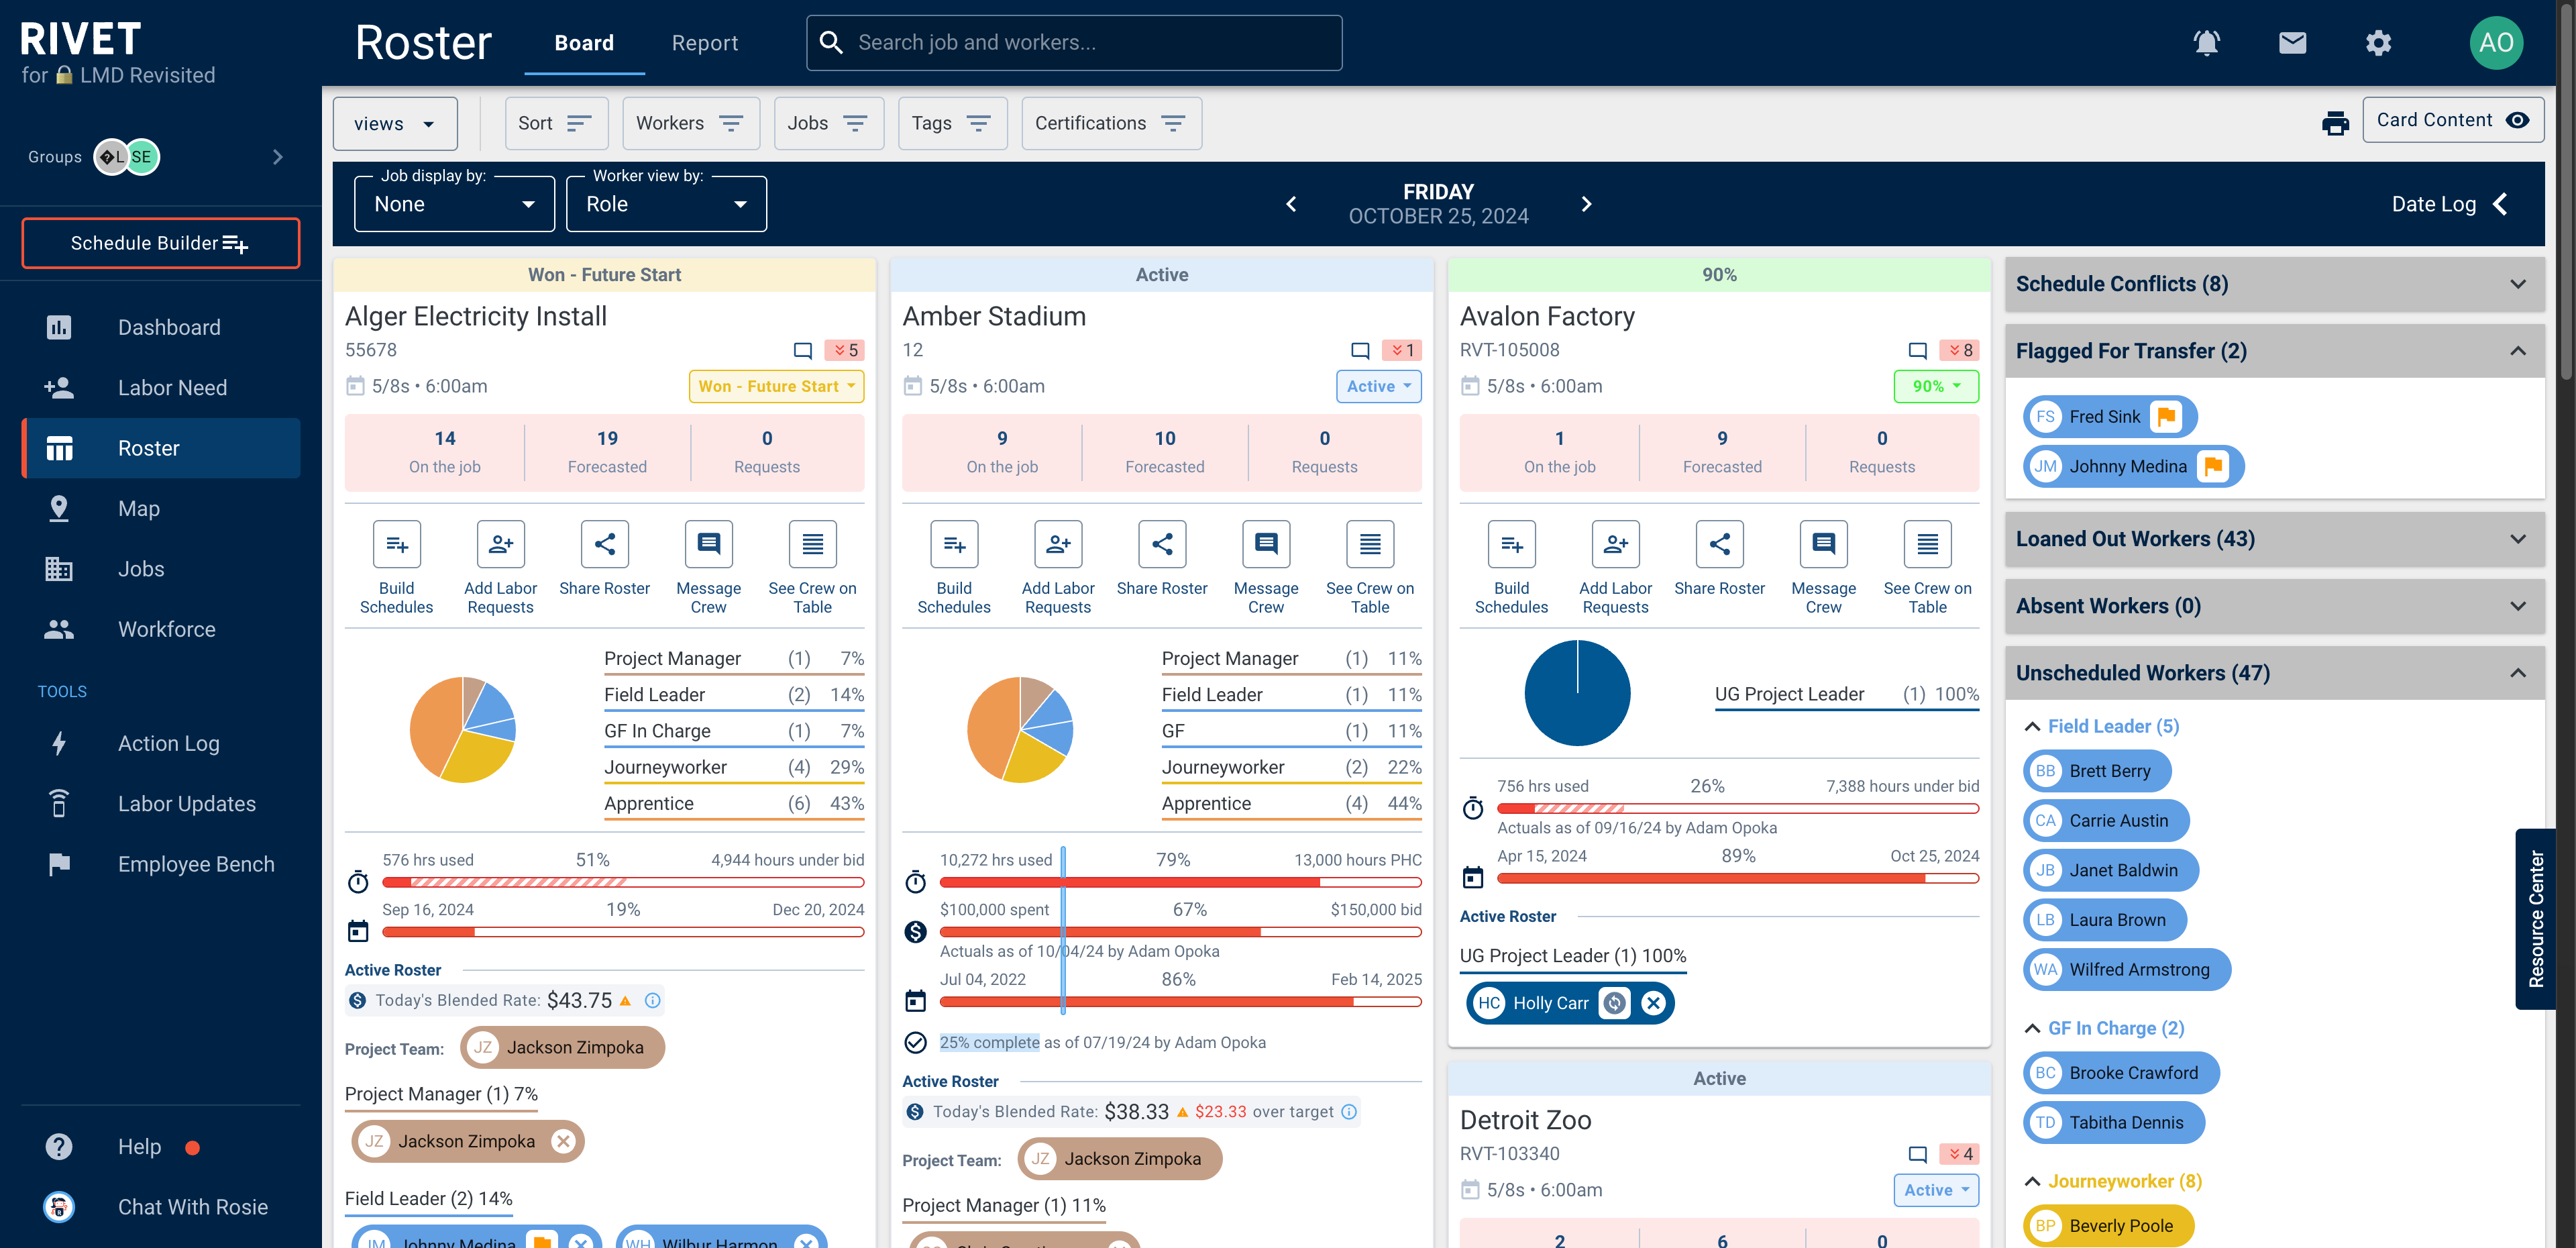This screenshot has height=1248, width=2576.
Task: Click the search job and workers field
Action: [x=1074, y=42]
